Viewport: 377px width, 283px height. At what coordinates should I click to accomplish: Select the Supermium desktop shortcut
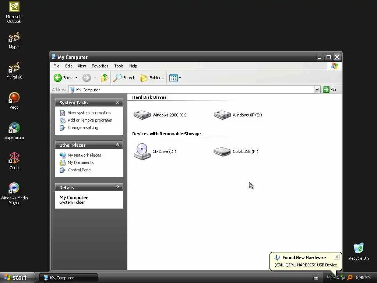point(14,131)
